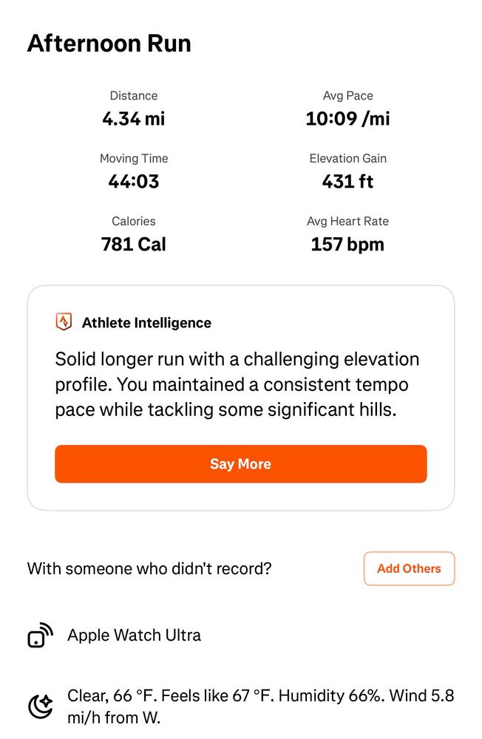Click the Moving Time label
The width and height of the screenshot is (482, 739).
click(x=134, y=158)
